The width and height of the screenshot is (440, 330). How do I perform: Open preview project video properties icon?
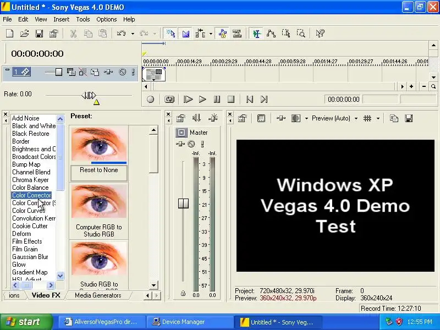[x=243, y=118]
